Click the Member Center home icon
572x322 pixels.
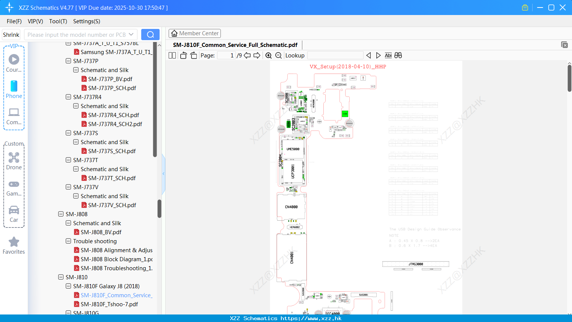coord(174,33)
